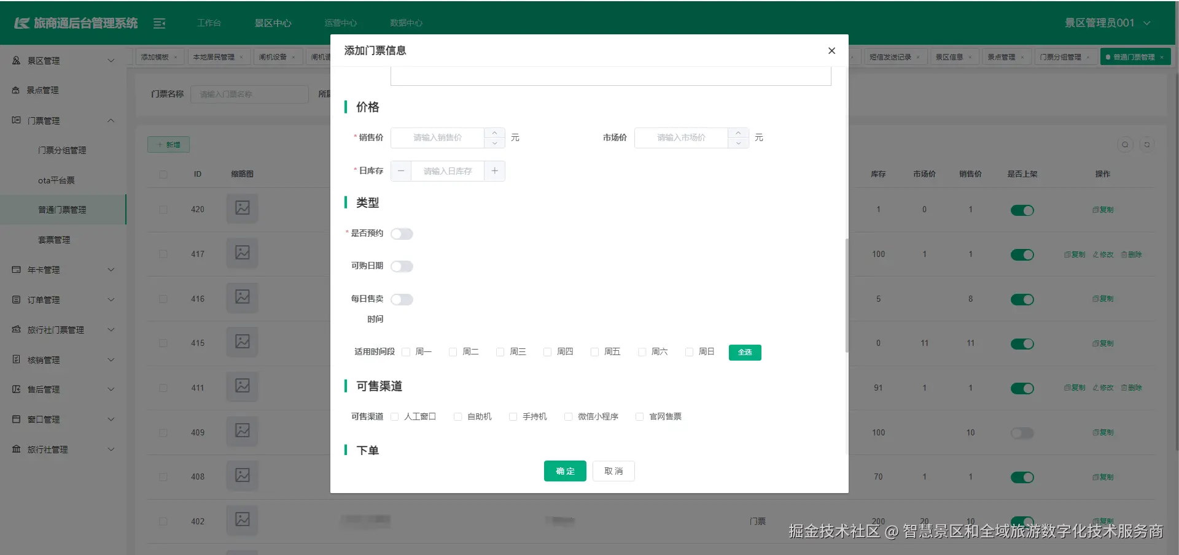Image resolution: width=1179 pixels, height=555 pixels.
Task: Open 景点管理 in the sidebar
Action: [x=63, y=90]
